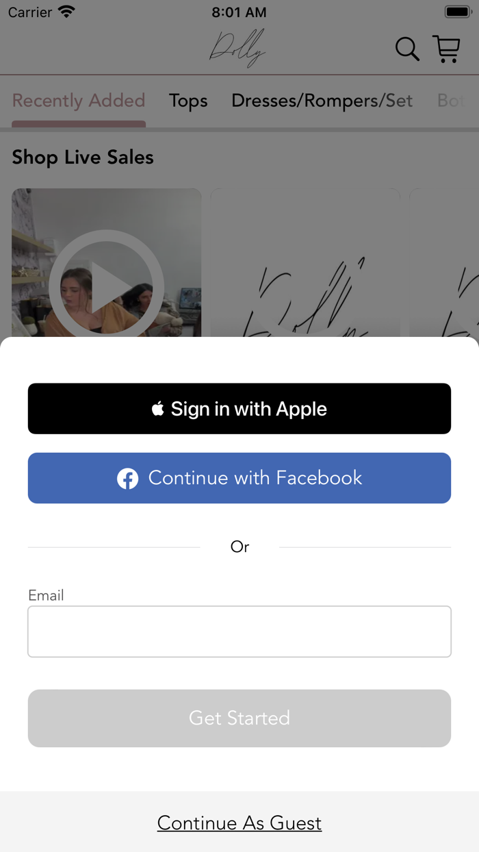Tap the Get Started button
Viewport: 479px width, 852px height.
pos(239,718)
